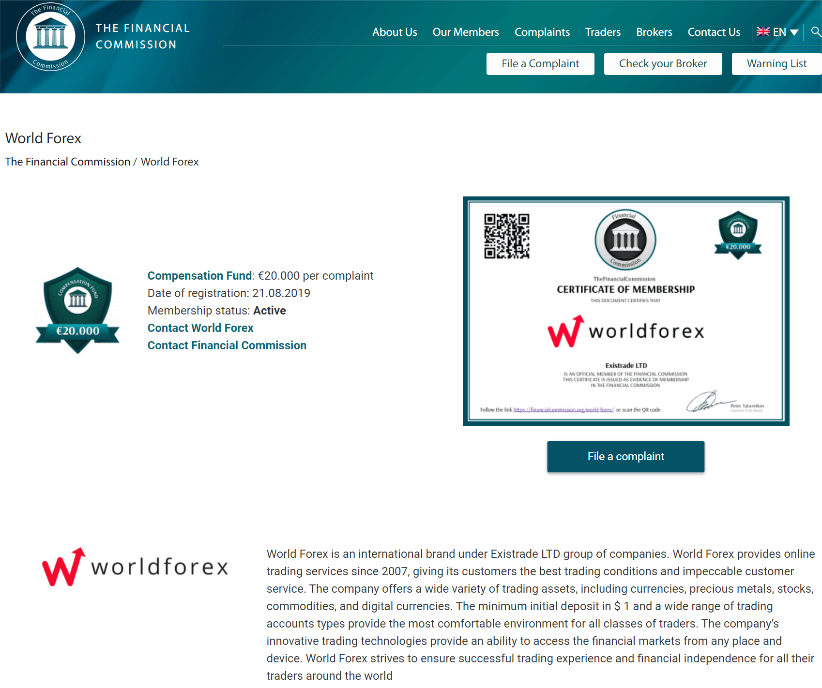Screen dimensions: 822x688
Task: Click the worldforex logo beside the description
Action: (135, 567)
